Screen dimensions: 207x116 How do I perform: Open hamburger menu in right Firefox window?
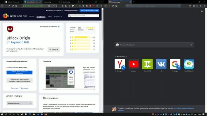[x=205, y=6]
